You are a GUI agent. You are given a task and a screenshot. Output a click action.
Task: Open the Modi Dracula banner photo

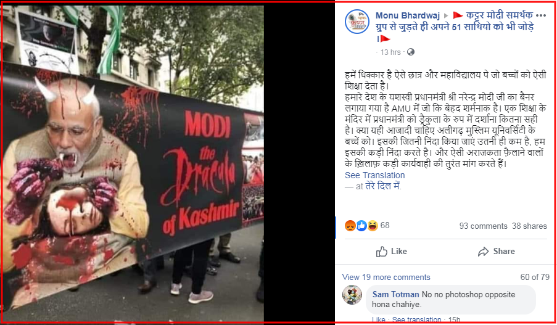tap(133, 163)
